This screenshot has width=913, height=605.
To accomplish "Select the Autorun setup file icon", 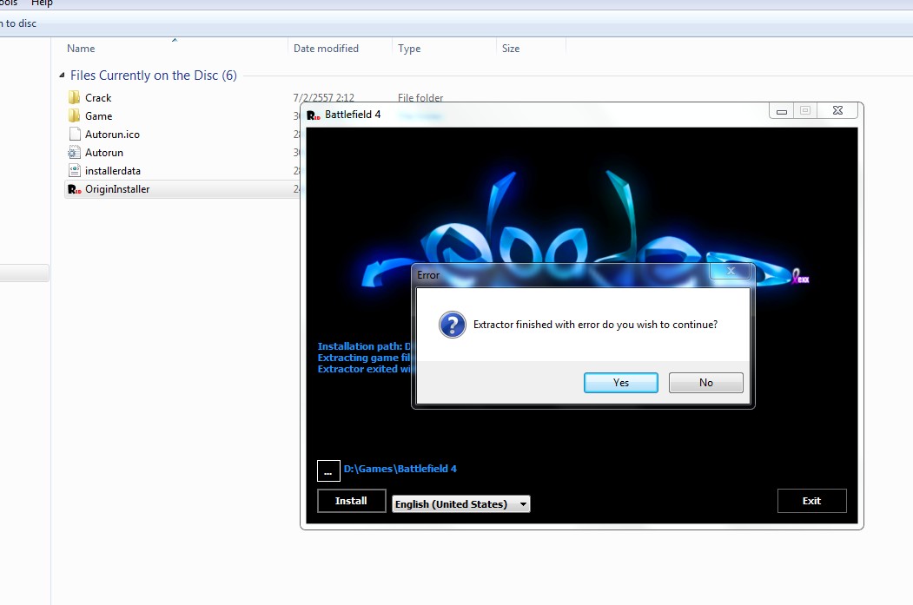I will pyautogui.click(x=74, y=153).
